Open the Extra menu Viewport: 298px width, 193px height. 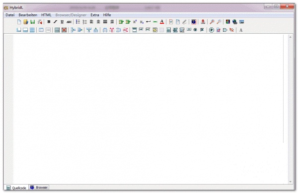pos(95,15)
